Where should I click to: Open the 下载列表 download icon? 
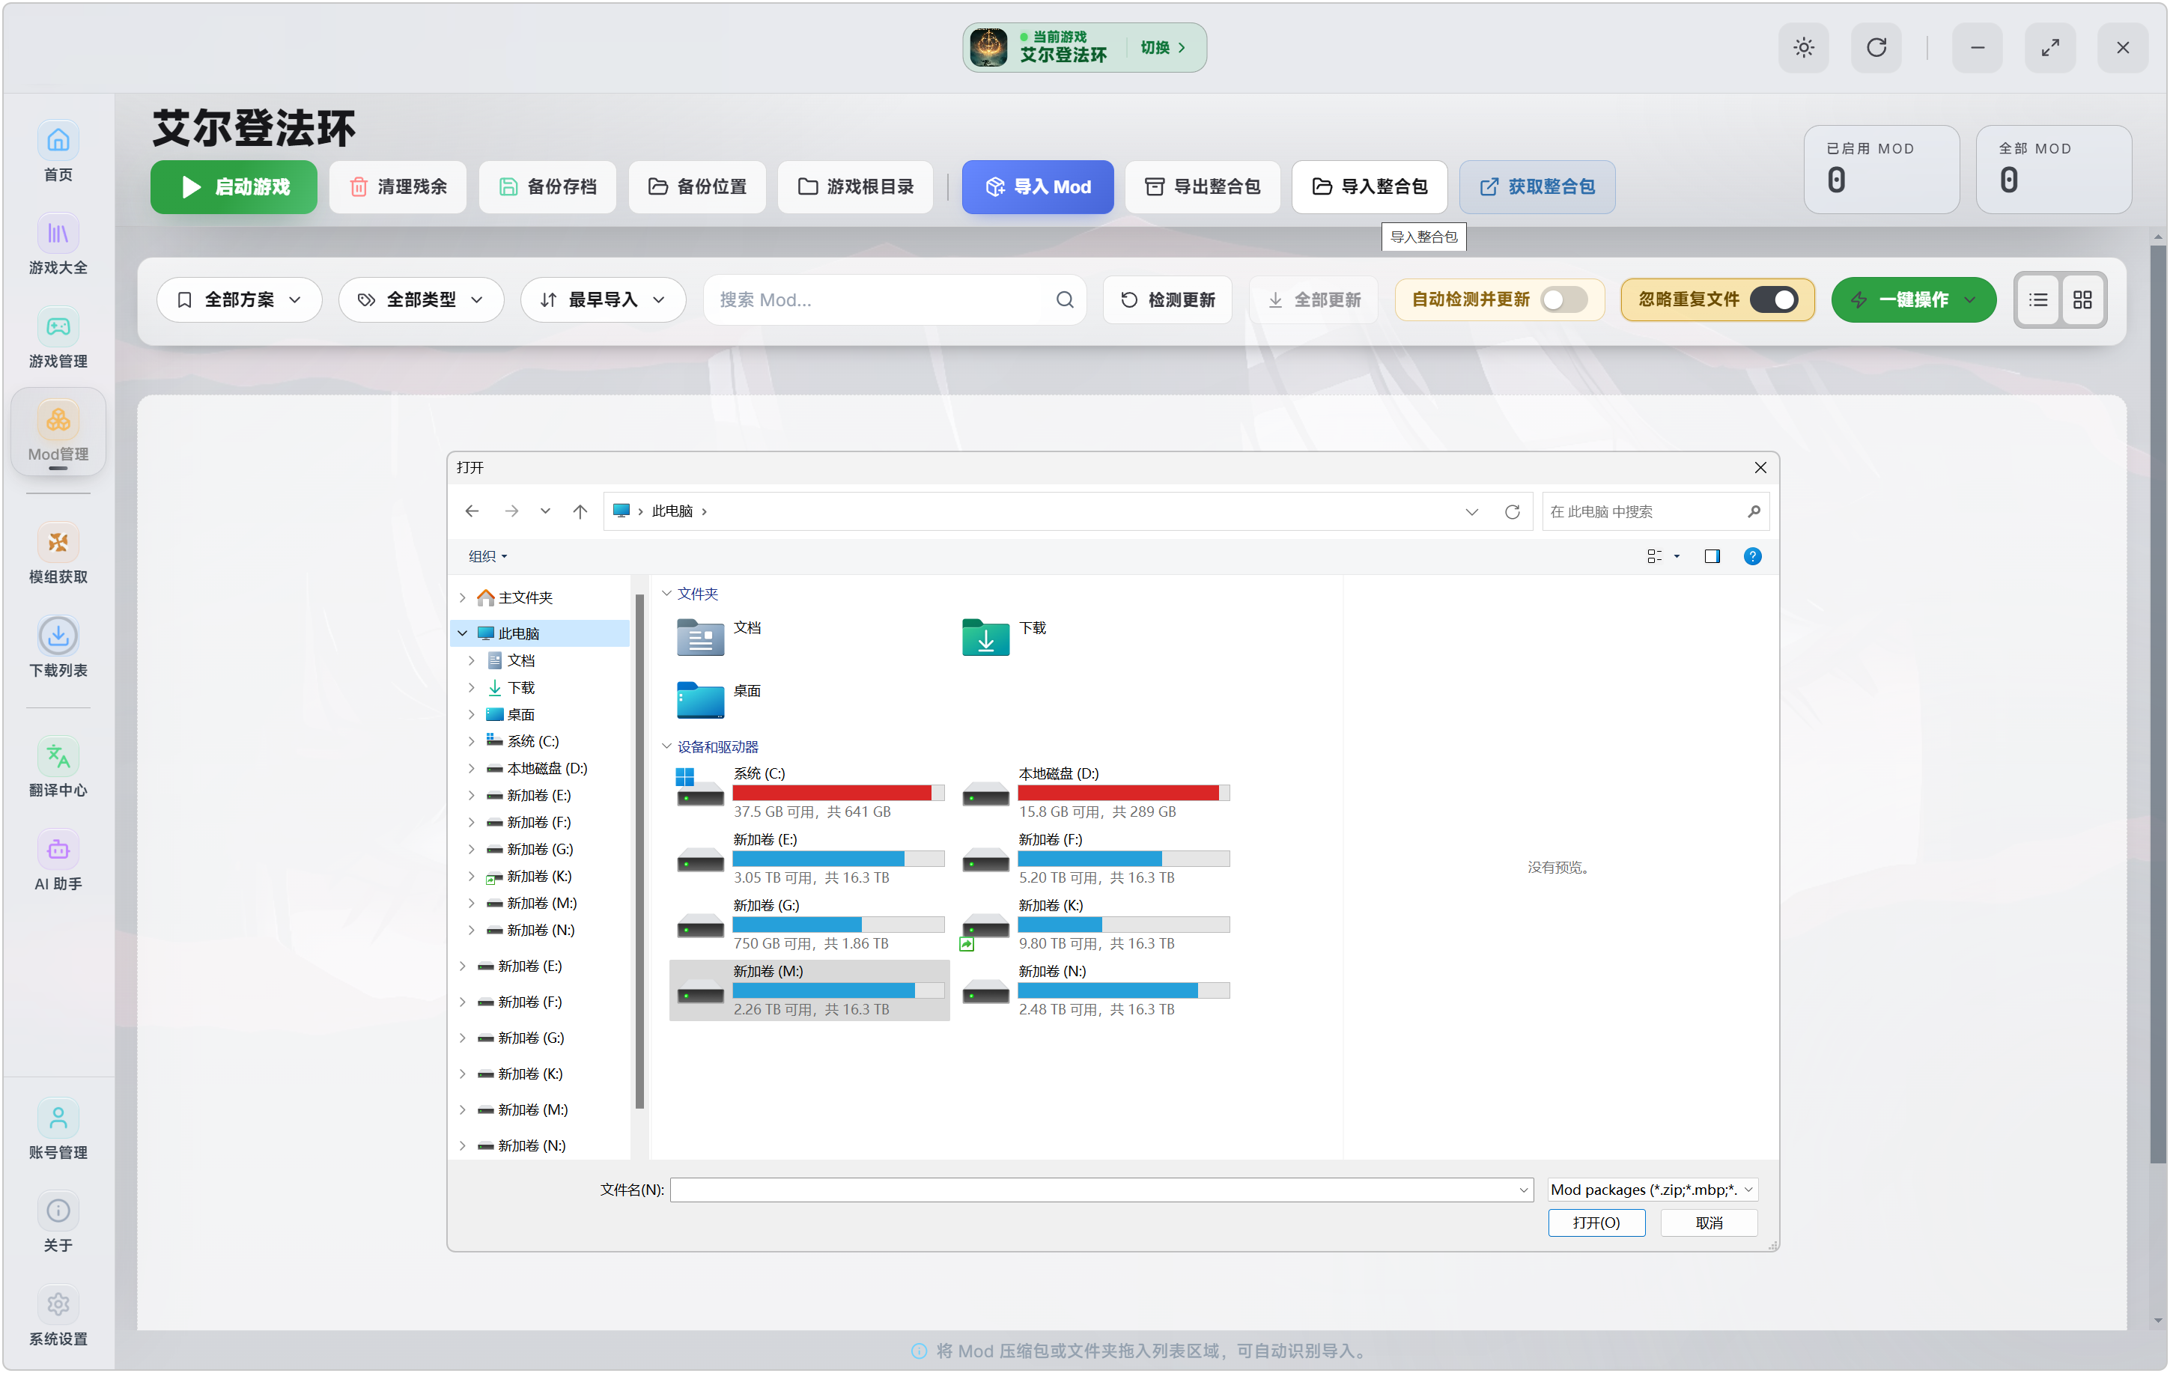pyautogui.click(x=58, y=636)
